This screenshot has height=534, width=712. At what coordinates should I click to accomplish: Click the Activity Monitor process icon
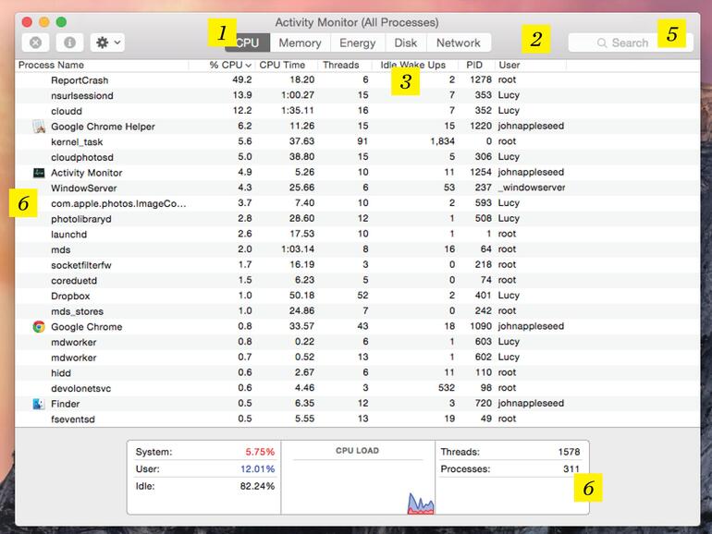click(x=39, y=173)
